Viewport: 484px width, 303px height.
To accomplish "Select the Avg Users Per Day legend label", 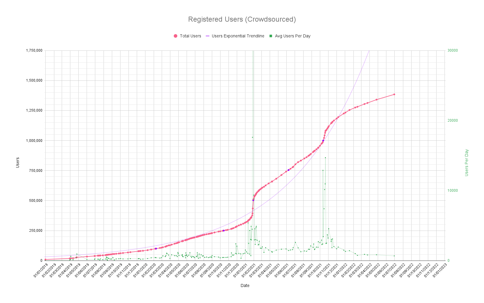I will coord(293,36).
